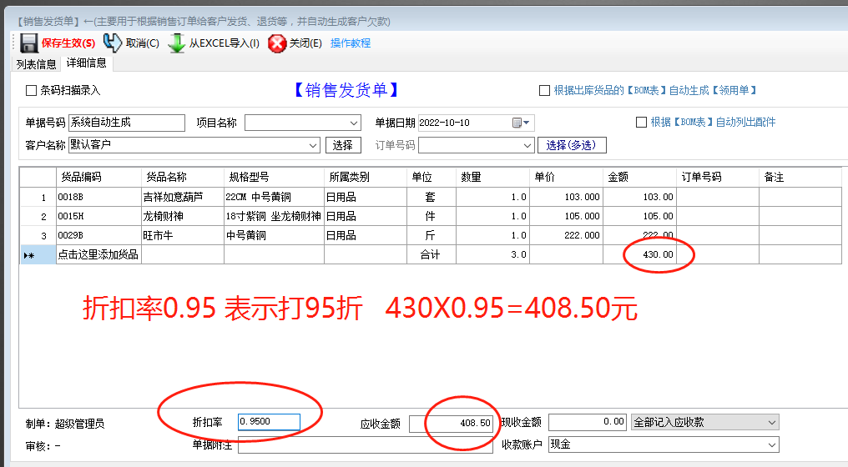Click the 选择(多选) button

(572, 145)
